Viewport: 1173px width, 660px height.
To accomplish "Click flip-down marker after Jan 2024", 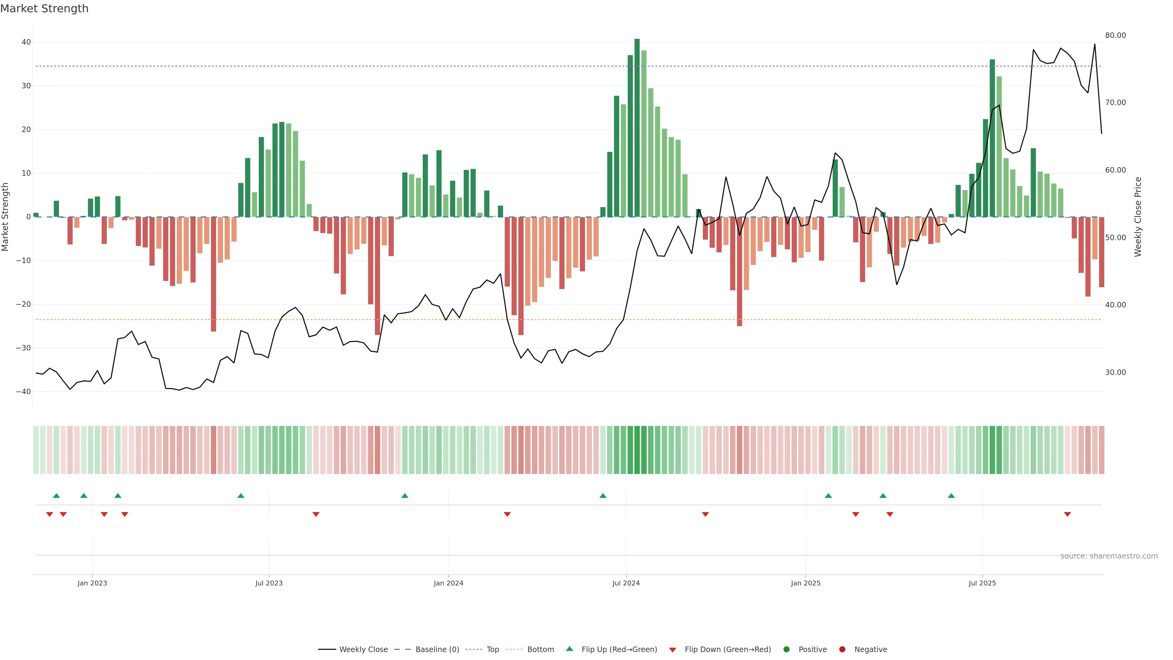I will tap(507, 514).
